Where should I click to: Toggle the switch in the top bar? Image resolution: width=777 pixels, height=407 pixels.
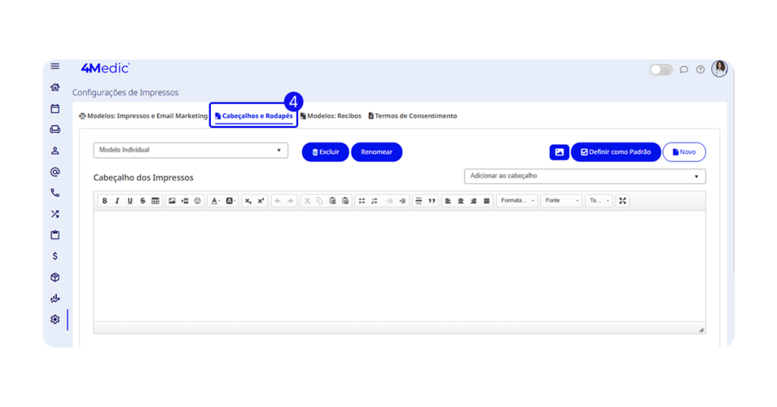[661, 70]
